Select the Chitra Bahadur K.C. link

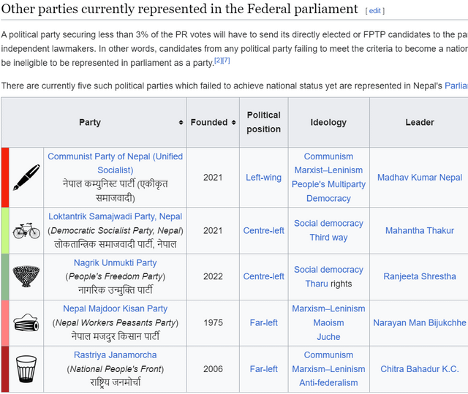pyautogui.click(x=420, y=369)
